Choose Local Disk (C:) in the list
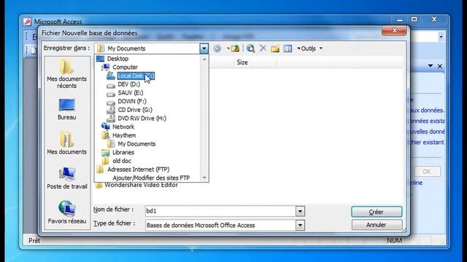Image resolution: width=467 pixels, height=262 pixels. (x=136, y=76)
